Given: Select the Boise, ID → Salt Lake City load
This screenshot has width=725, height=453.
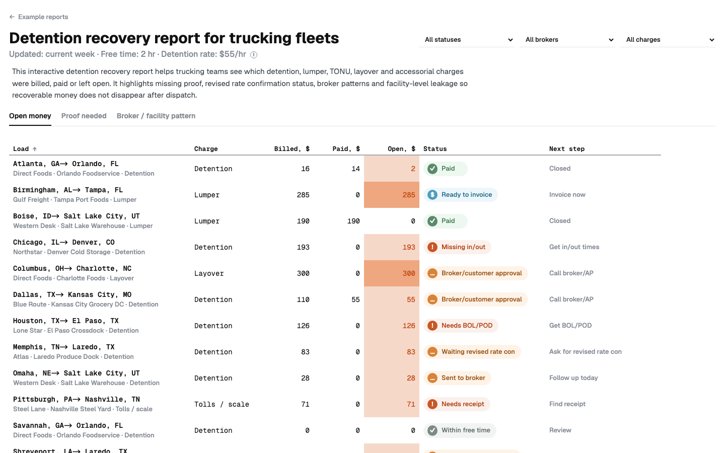Looking at the screenshot, I should click(77, 216).
